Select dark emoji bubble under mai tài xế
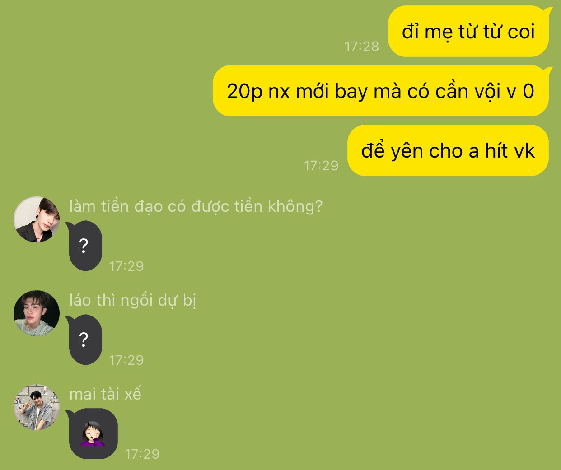 [x=92, y=434]
